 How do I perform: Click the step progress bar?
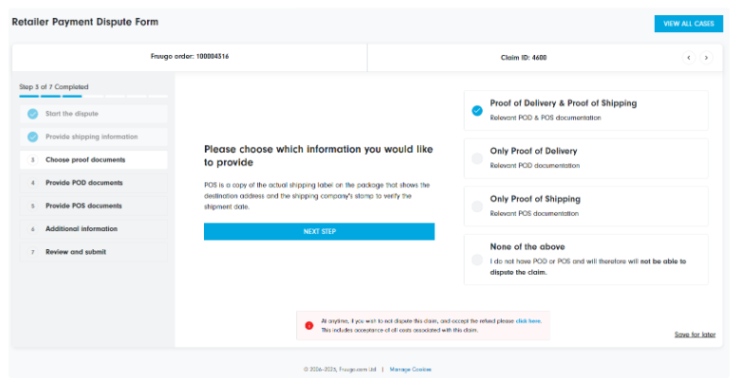93,96
